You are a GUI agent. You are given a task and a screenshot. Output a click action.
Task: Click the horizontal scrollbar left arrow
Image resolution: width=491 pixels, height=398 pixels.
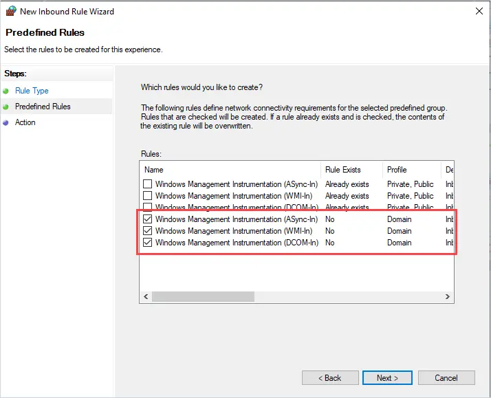pyautogui.click(x=146, y=296)
